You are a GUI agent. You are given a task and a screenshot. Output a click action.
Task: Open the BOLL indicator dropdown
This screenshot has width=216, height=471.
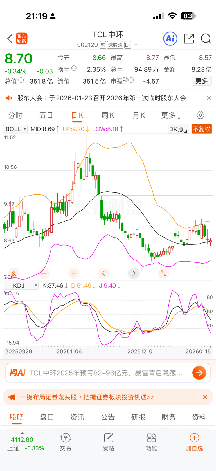[15, 129]
